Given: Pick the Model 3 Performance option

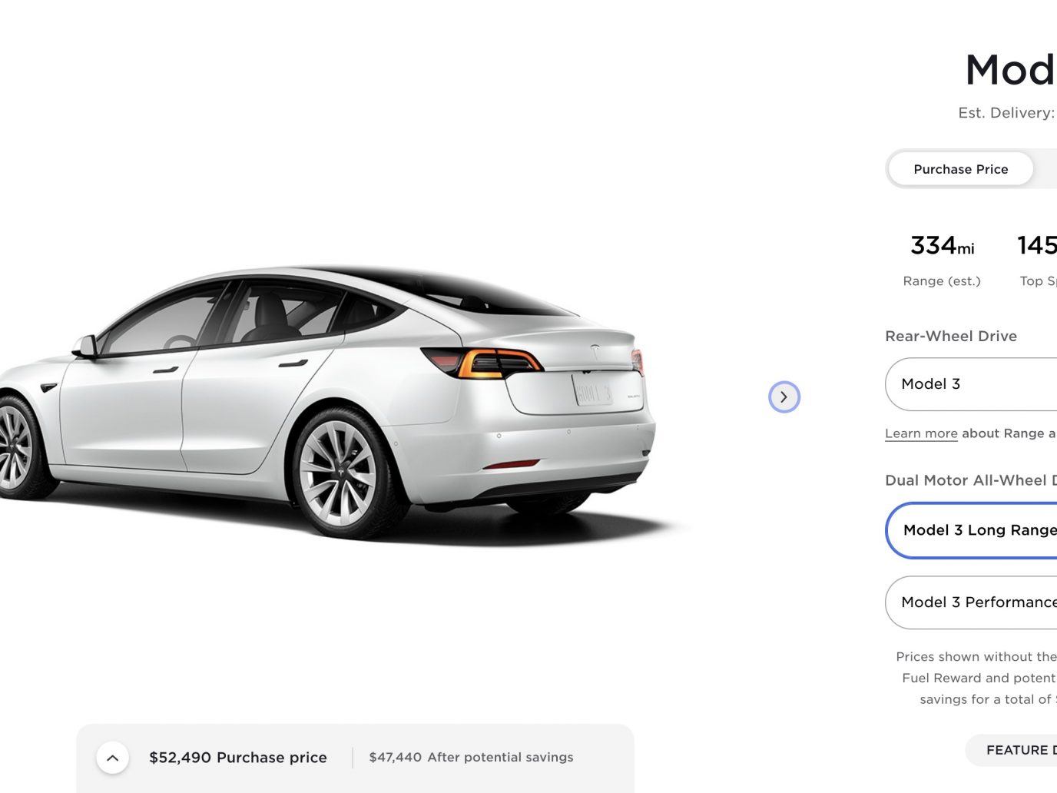Looking at the screenshot, I should [971, 602].
